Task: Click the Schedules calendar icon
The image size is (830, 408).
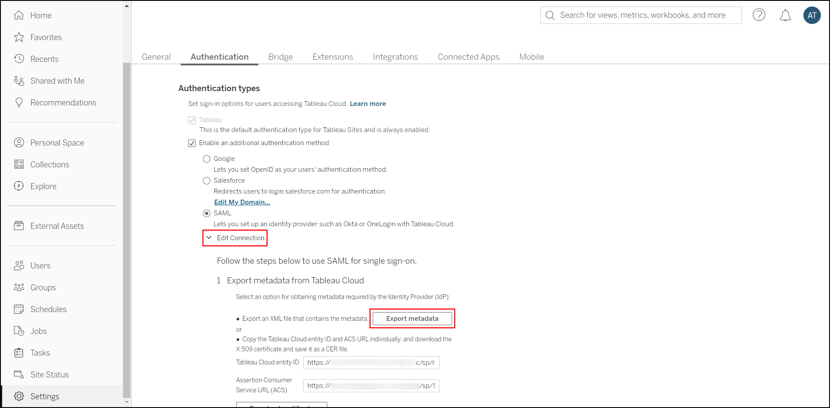Action: click(x=19, y=309)
